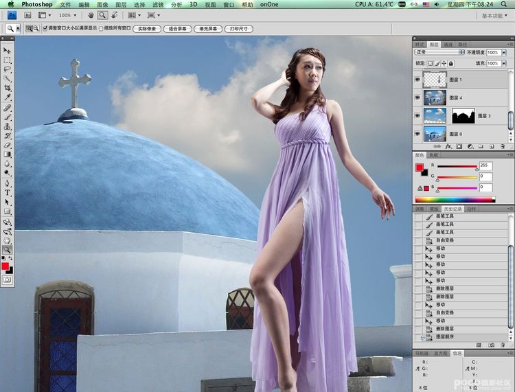Open Spotlight search in the macOS menu bar
The height and width of the screenshot is (392, 515).
pyautogui.click(x=504, y=4)
